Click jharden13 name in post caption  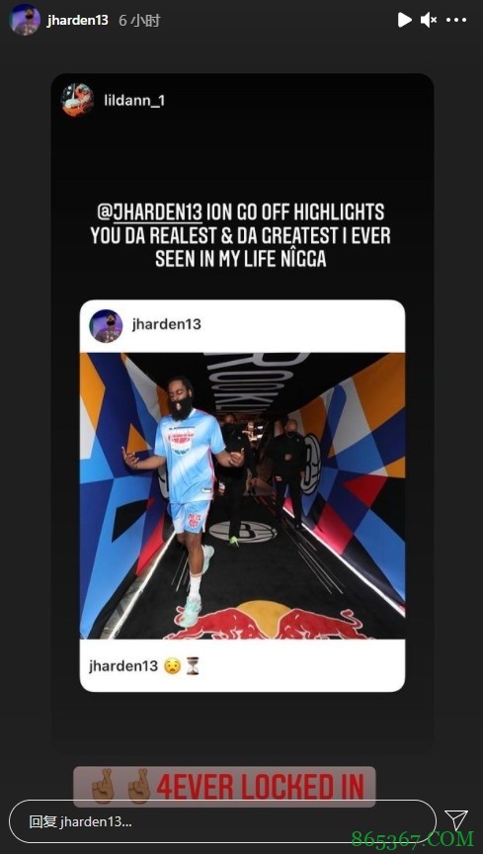click(123, 665)
